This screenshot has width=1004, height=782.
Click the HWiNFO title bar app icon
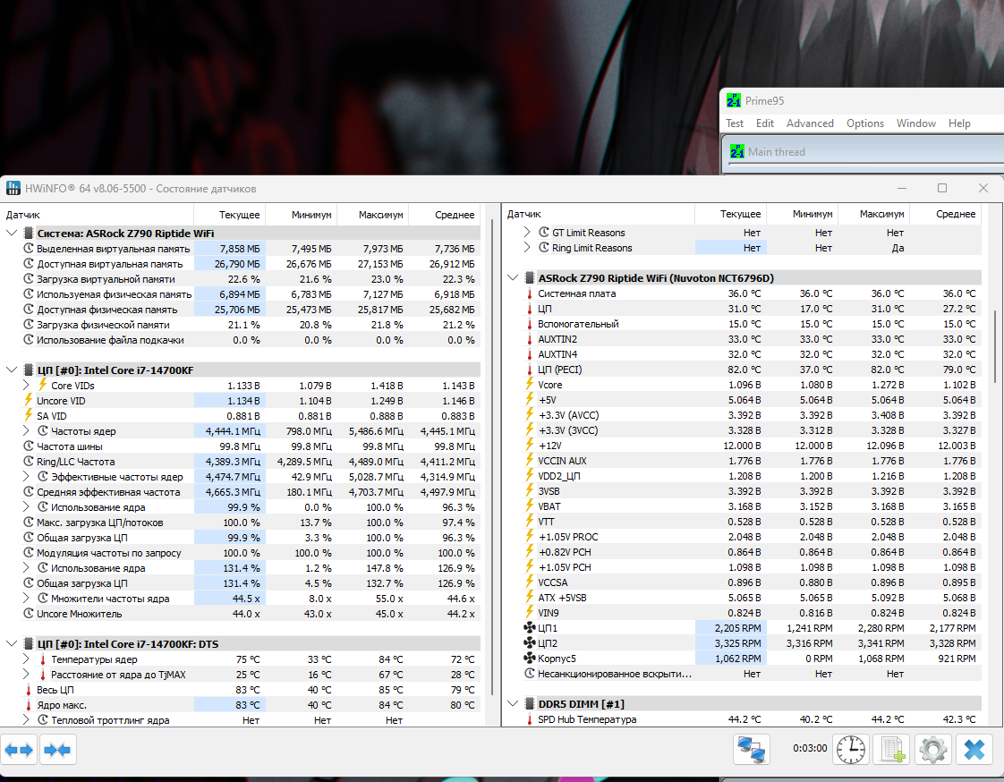click(x=13, y=188)
